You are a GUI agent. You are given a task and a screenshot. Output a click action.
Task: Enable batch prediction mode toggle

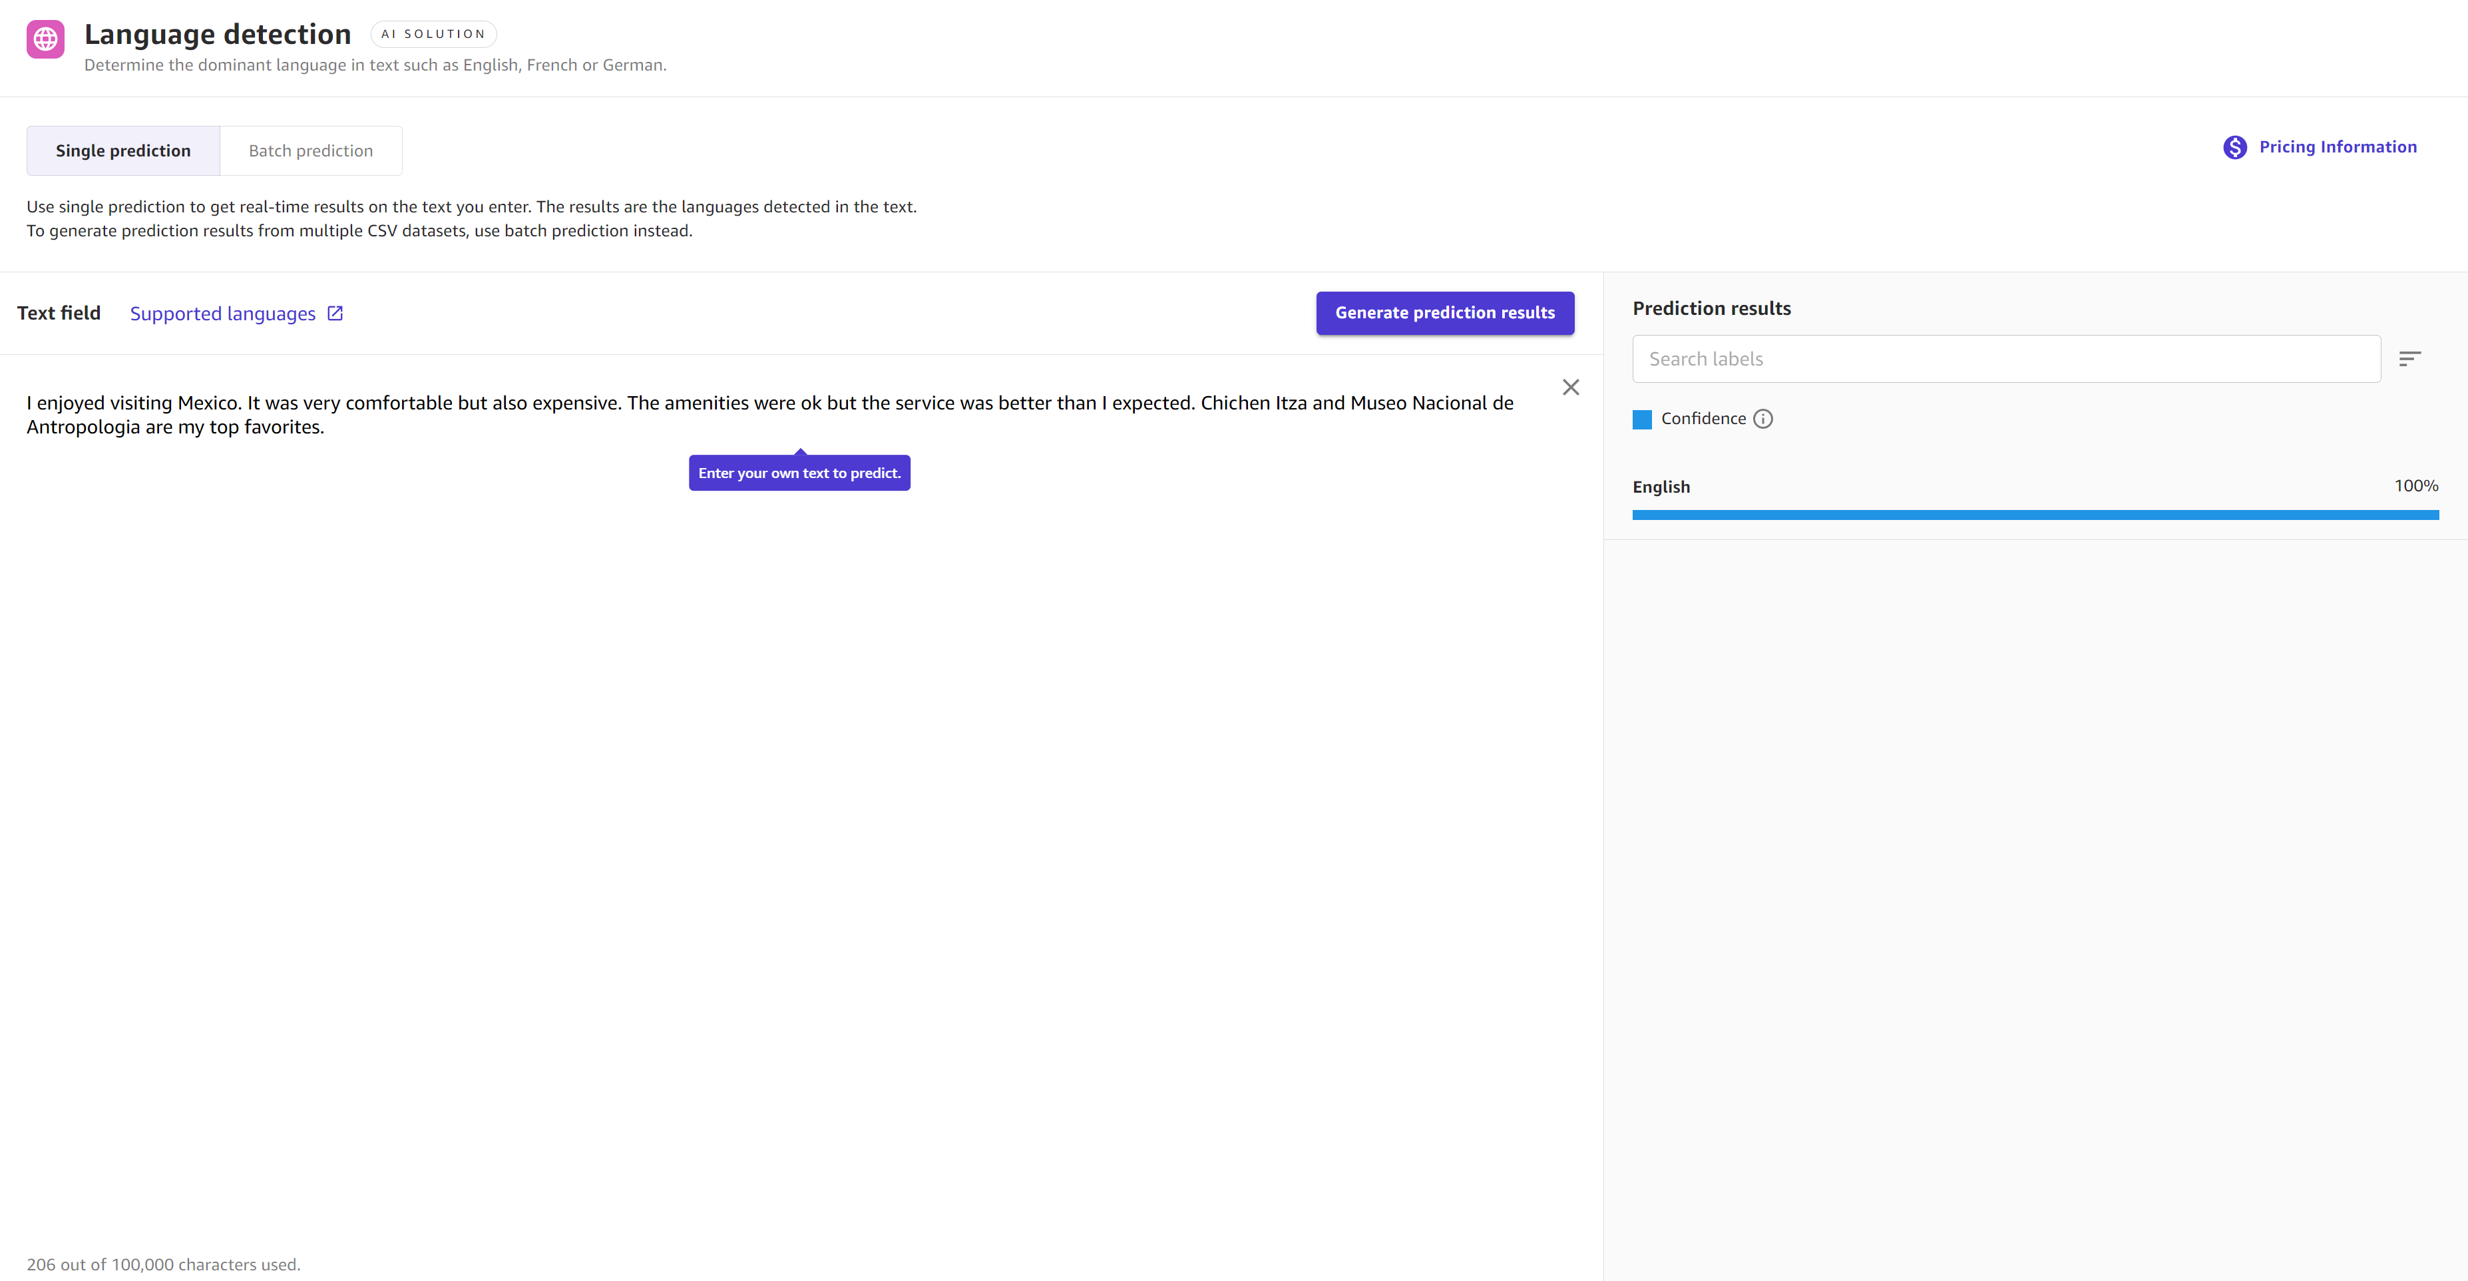pos(309,150)
